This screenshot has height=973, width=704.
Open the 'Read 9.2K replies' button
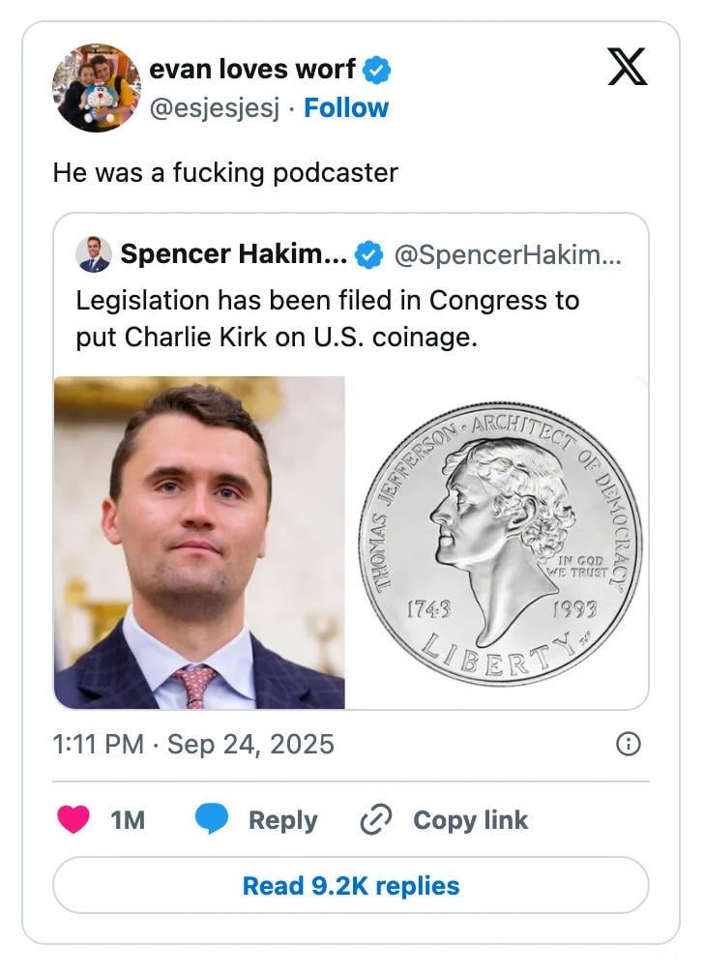click(351, 885)
